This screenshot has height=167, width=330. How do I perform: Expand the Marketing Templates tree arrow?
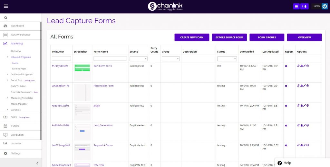point(7,98)
